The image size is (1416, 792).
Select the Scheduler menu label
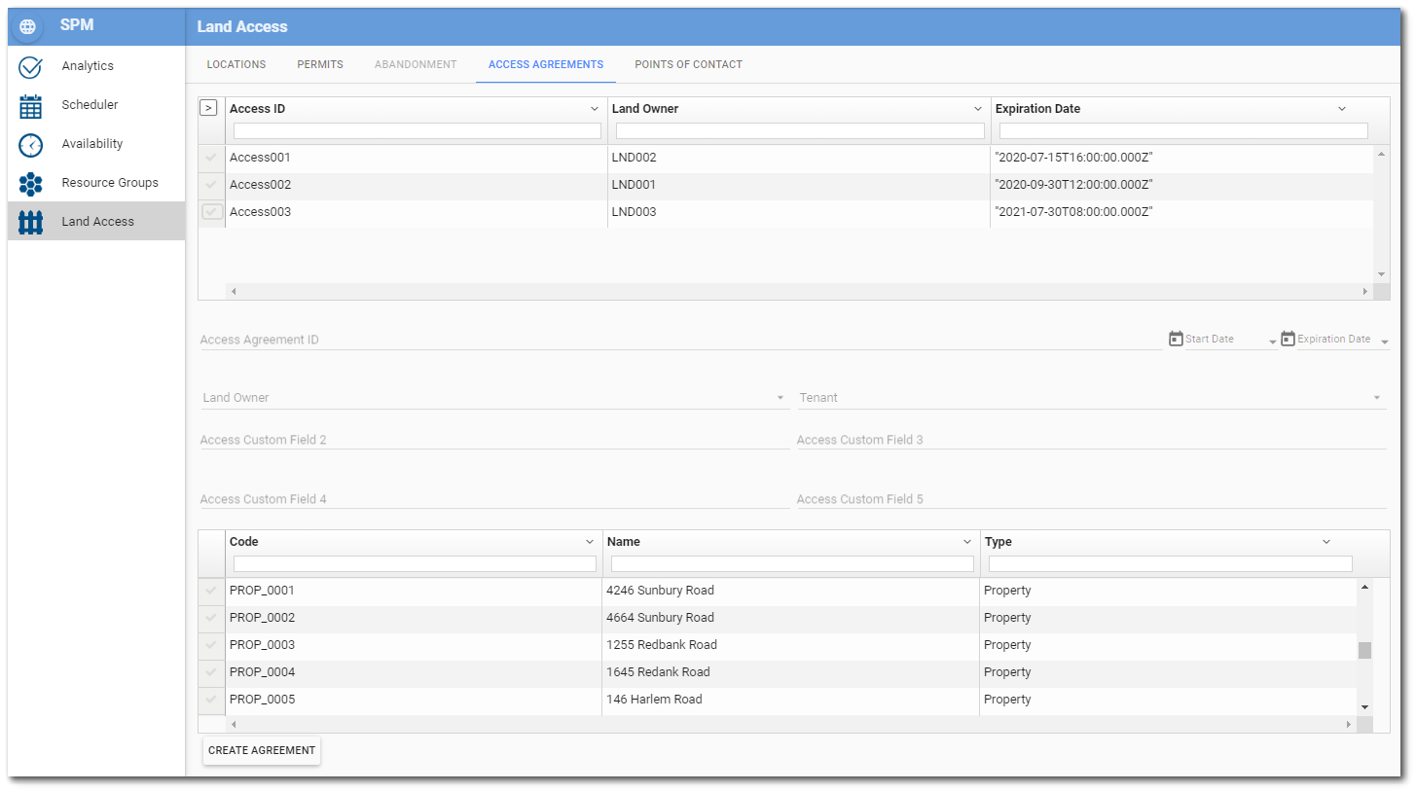(x=90, y=105)
